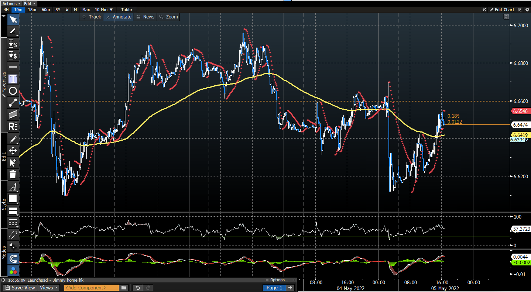531x292 pixels.
Task: Open the dashed line style dropdown
Action: click(x=13, y=222)
